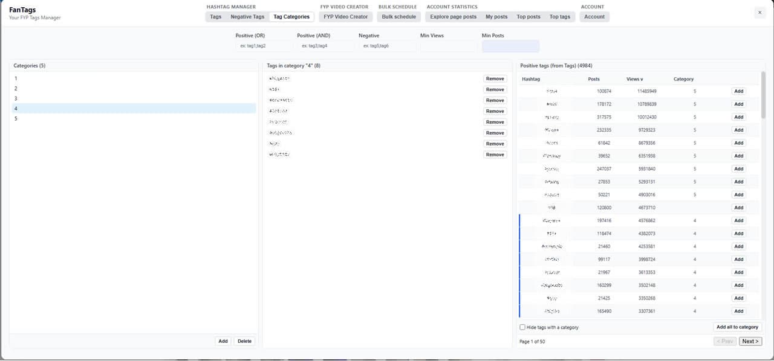Add a new category
The height and width of the screenshot is (361, 774).
(223, 341)
